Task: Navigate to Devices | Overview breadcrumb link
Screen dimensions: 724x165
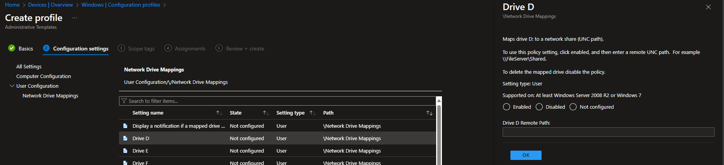Action: (x=51, y=5)
